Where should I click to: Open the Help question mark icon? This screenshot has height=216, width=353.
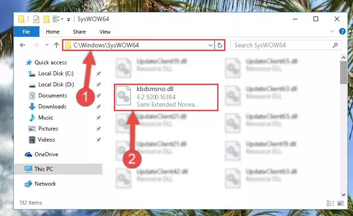[342, 31]
